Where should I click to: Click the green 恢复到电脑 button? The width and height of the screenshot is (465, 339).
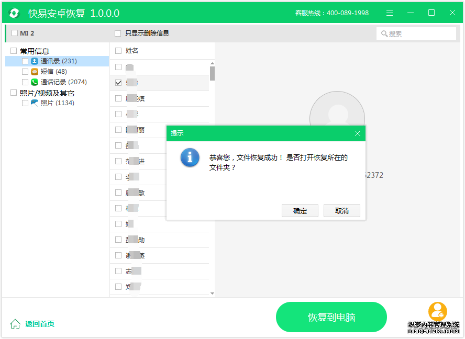pyautogui.click(x=331, y=317)
